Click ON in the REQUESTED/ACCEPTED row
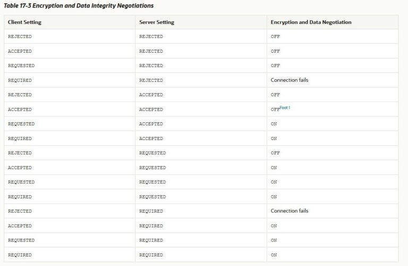Viewport: 408px width, 266px height. point(274,124)
